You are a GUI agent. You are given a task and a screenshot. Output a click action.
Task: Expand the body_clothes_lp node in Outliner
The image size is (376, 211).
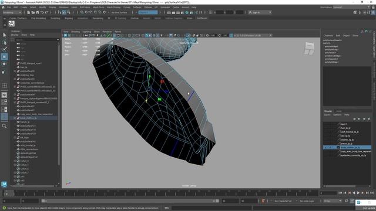15,118
